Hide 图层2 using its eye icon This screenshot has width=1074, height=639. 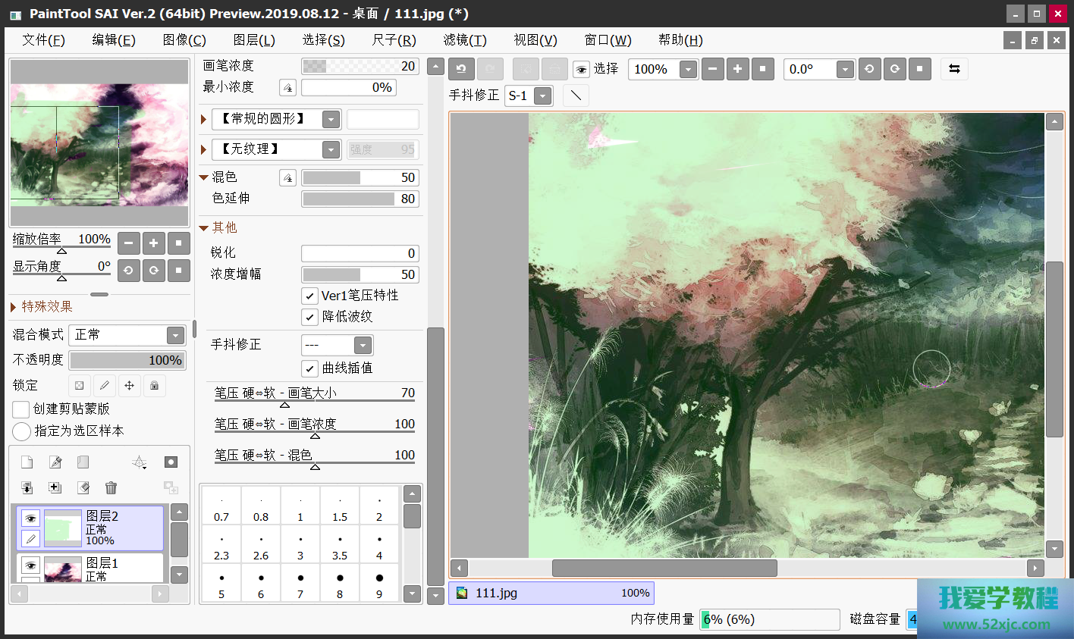click(x=30, y=518)
